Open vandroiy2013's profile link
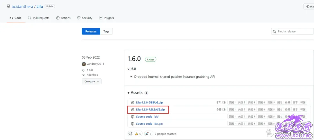The width and height of the screenshot is (314, 140). [95, 64]
